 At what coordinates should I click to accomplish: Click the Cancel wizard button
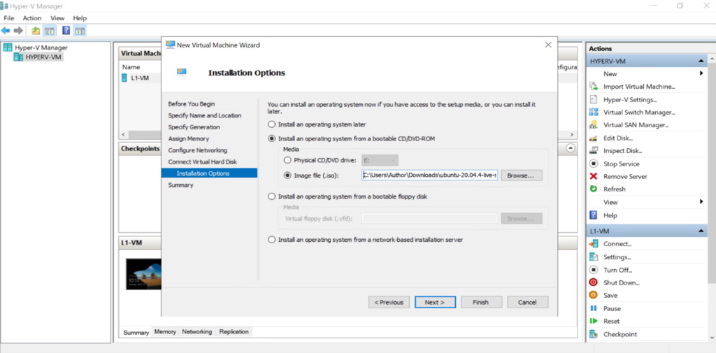coord(527,302)
